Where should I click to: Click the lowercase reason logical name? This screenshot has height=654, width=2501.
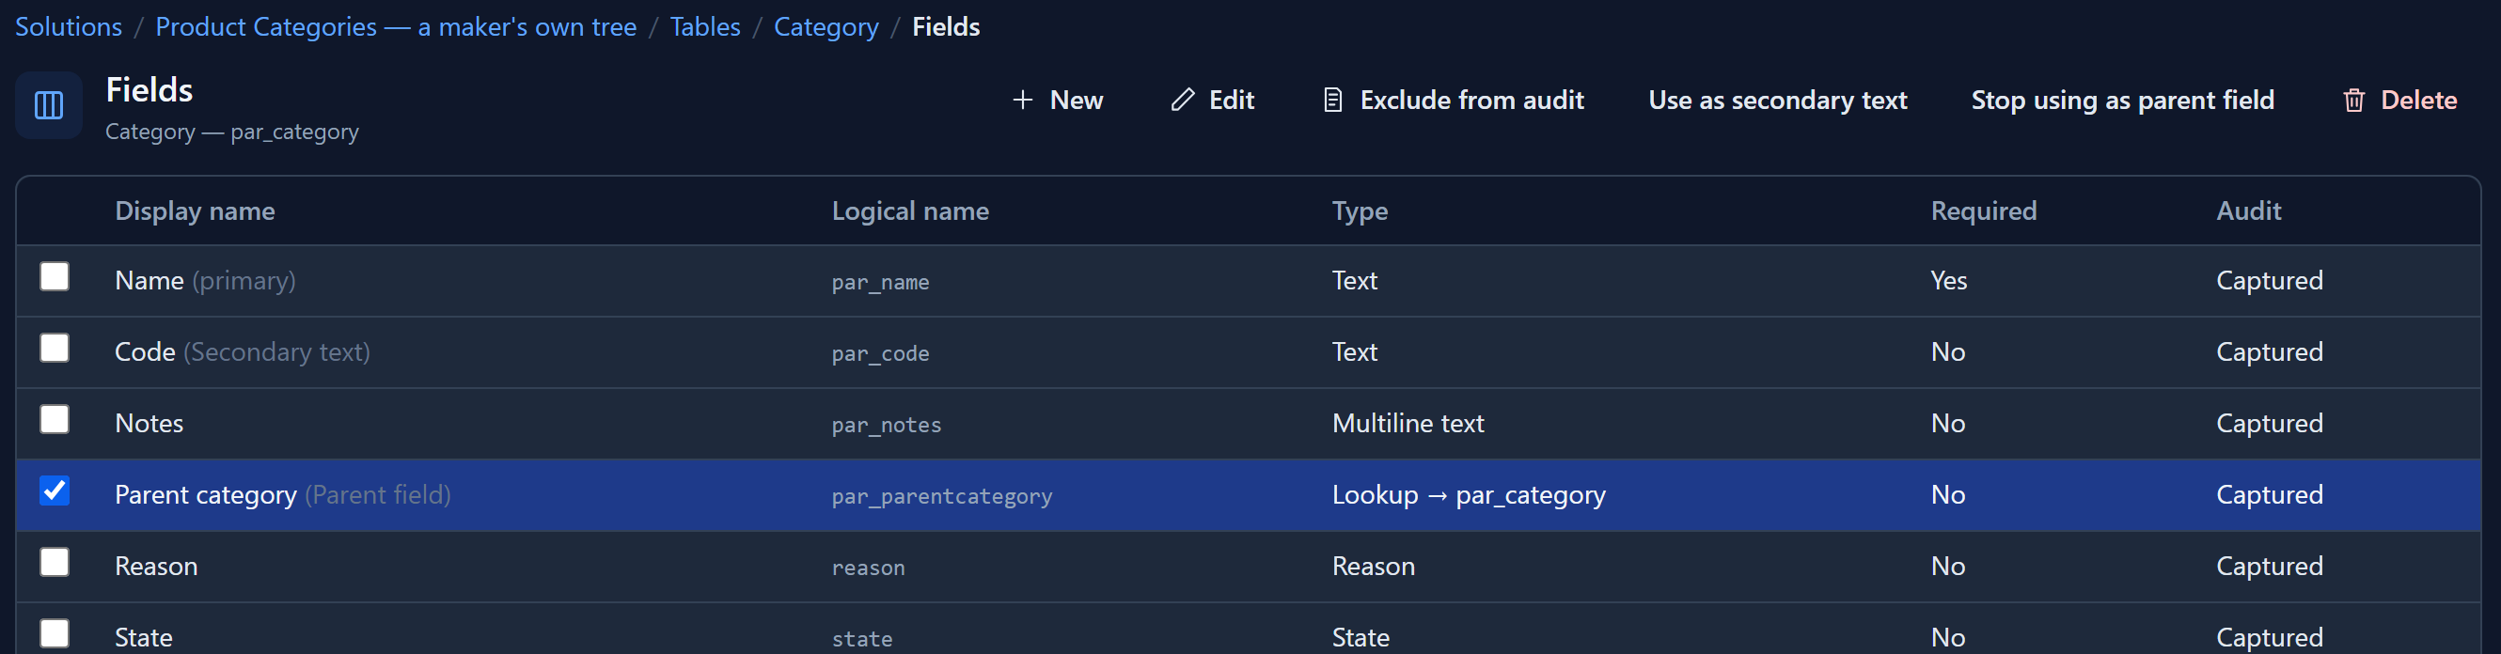point(868,568)
